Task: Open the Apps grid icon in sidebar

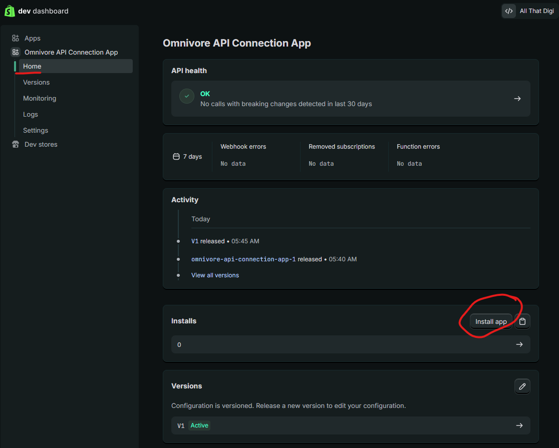Action: click(16, 38)
